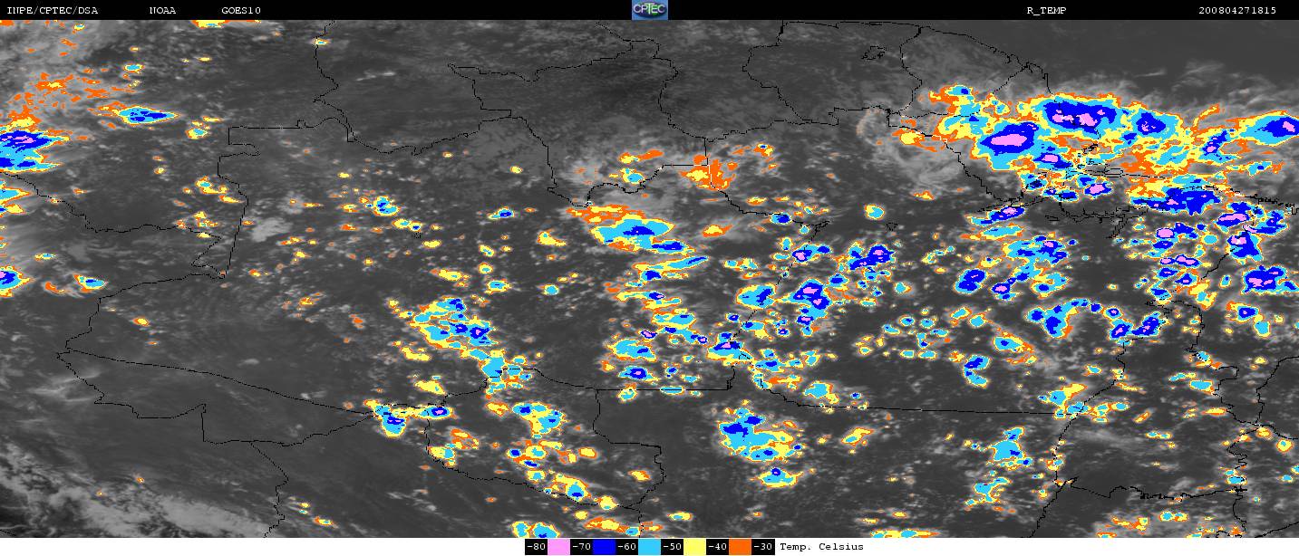Click the INPE/CPTEC/DSA header text
1299x556 pixels.
pos(52,11)
